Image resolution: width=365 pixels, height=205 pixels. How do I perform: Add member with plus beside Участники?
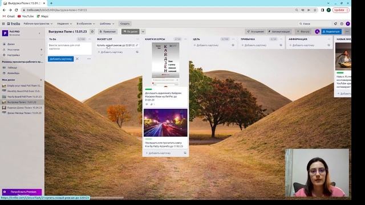41,50
